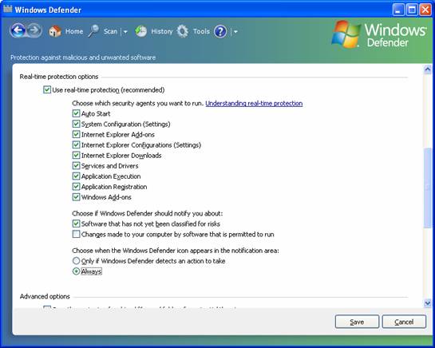Open Understanding real-time protection link
This screenshot has width=435, height=348.
point(254,104)
